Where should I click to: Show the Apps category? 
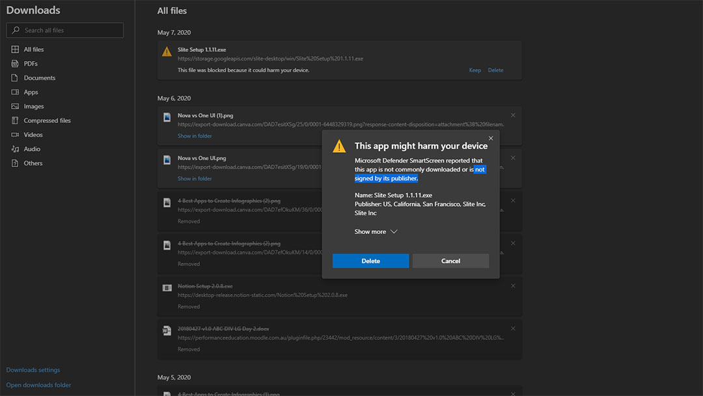coord(31,92)
